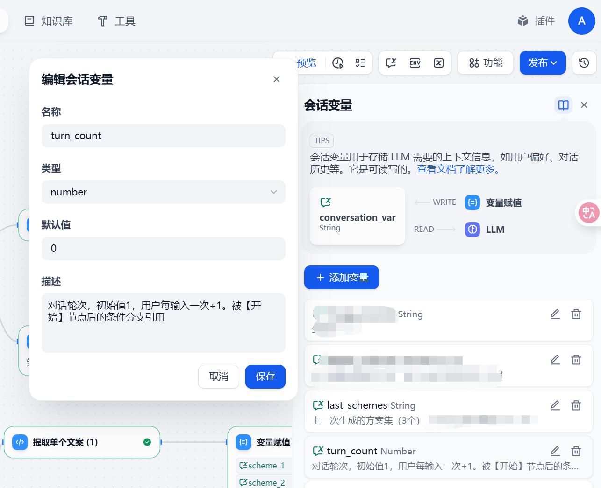
Task: Open the ENV environment variables panel
Action: [415, 63]
